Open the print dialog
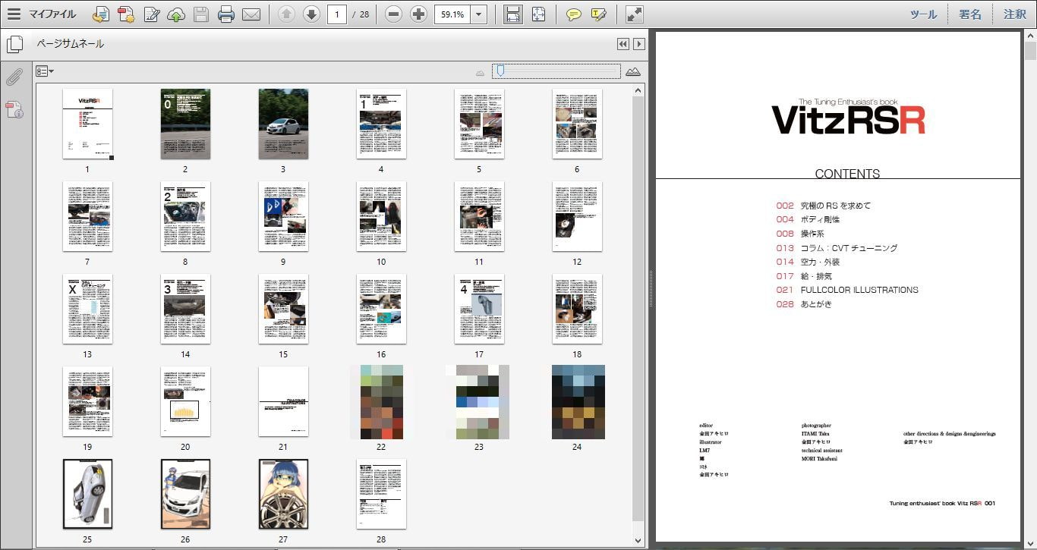 click(225, 14)
